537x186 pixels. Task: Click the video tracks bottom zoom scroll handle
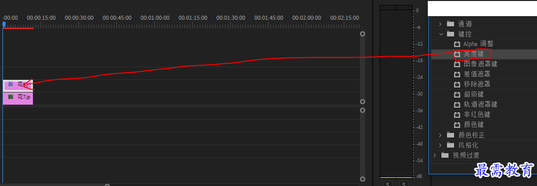pos(363,102)
